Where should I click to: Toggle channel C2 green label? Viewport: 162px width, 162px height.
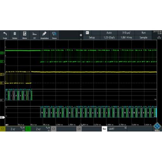coord(28,129)
